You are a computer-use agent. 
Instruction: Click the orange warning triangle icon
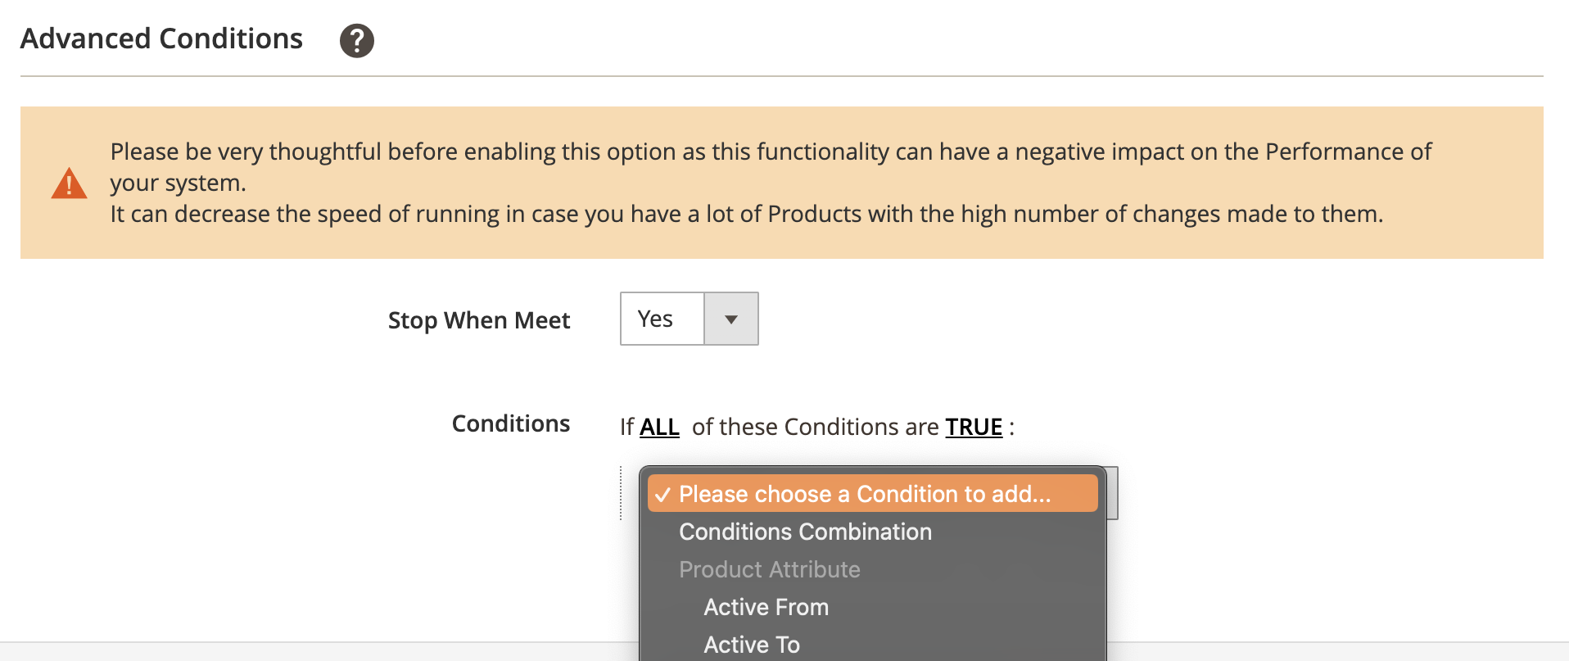(69, 183)
